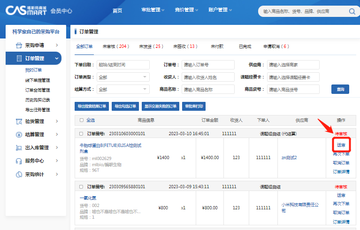360x230 pixels.
Task: Click the 导出搜索结果订单 button
Action: point(92,106)
